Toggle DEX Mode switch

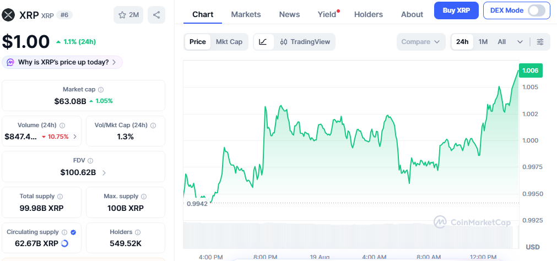click(537, 10)
